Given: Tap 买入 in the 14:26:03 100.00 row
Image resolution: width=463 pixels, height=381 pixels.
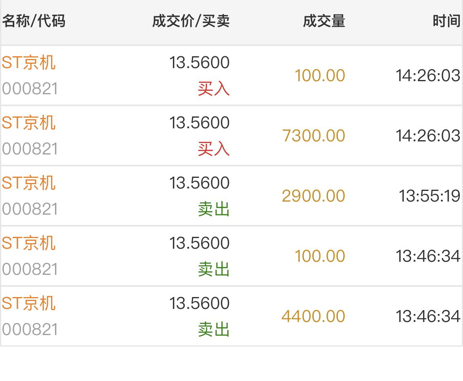Looking at the screenshot, I should click(214, 89).
